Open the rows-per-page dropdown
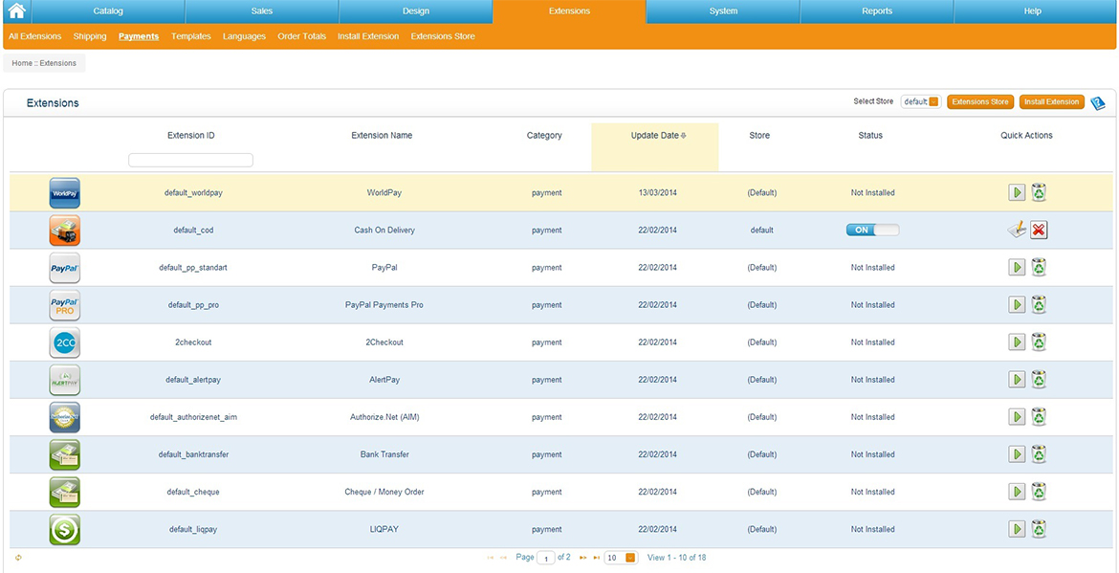 click(x=621, y=558)
